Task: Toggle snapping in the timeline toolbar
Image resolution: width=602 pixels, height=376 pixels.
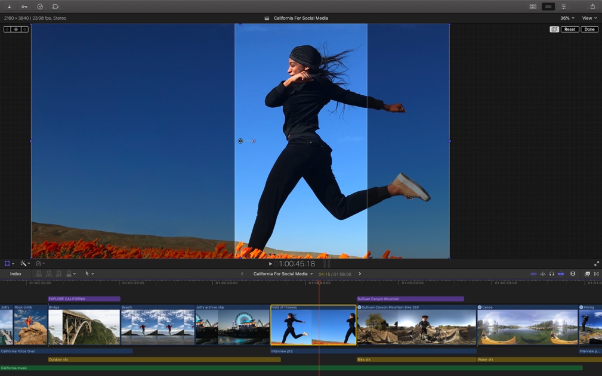Action: [x=560, y=274]
